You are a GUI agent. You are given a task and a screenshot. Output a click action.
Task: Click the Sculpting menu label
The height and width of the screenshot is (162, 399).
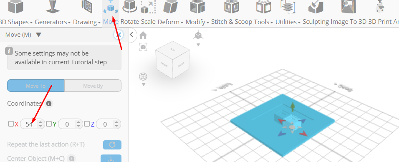tap(316, 22)
